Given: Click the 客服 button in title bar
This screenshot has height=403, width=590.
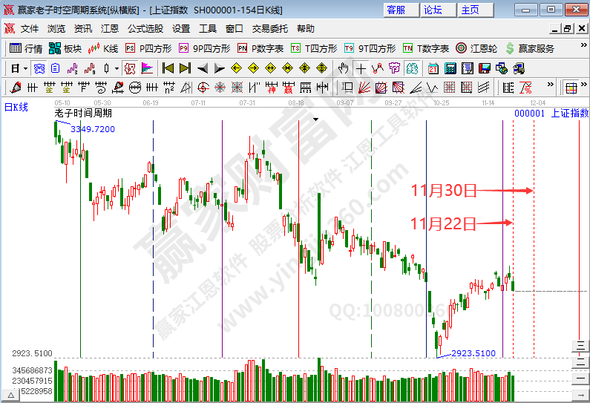Looking at the screenshot, I should [398, 10].
